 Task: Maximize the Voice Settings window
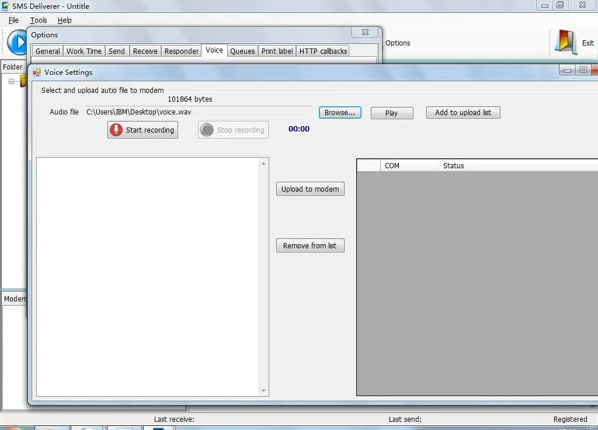point(583,70)
